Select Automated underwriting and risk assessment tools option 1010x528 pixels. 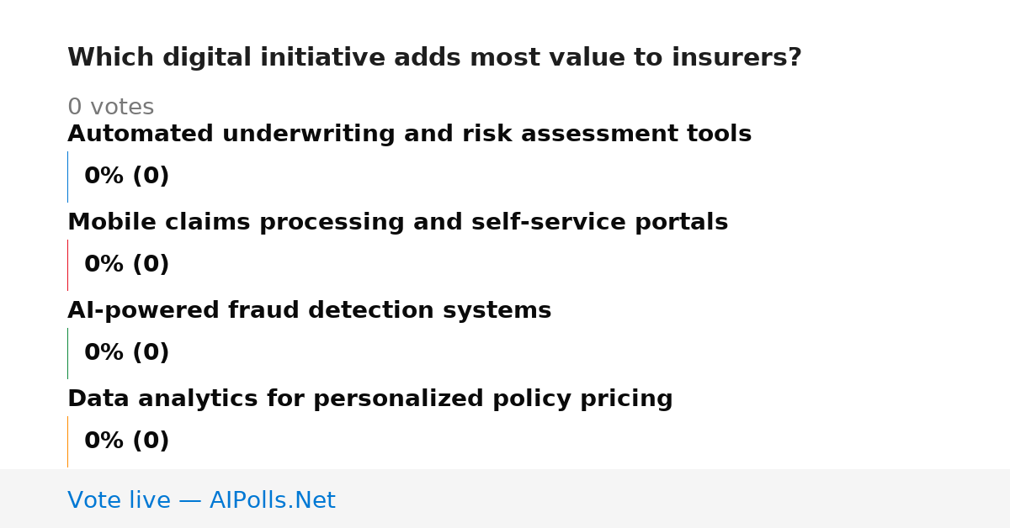click(409, 135)
